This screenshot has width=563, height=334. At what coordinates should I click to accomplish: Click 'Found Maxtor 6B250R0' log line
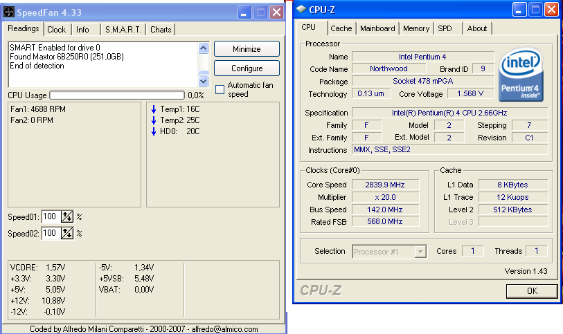pos(66,57)
